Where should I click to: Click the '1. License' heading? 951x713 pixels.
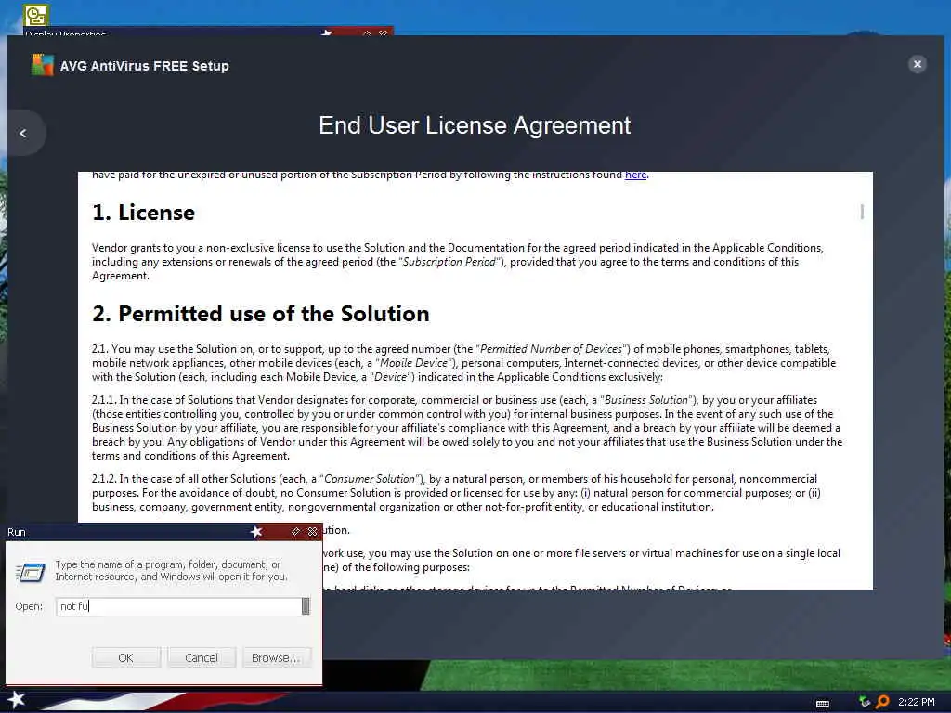[144, 213]
